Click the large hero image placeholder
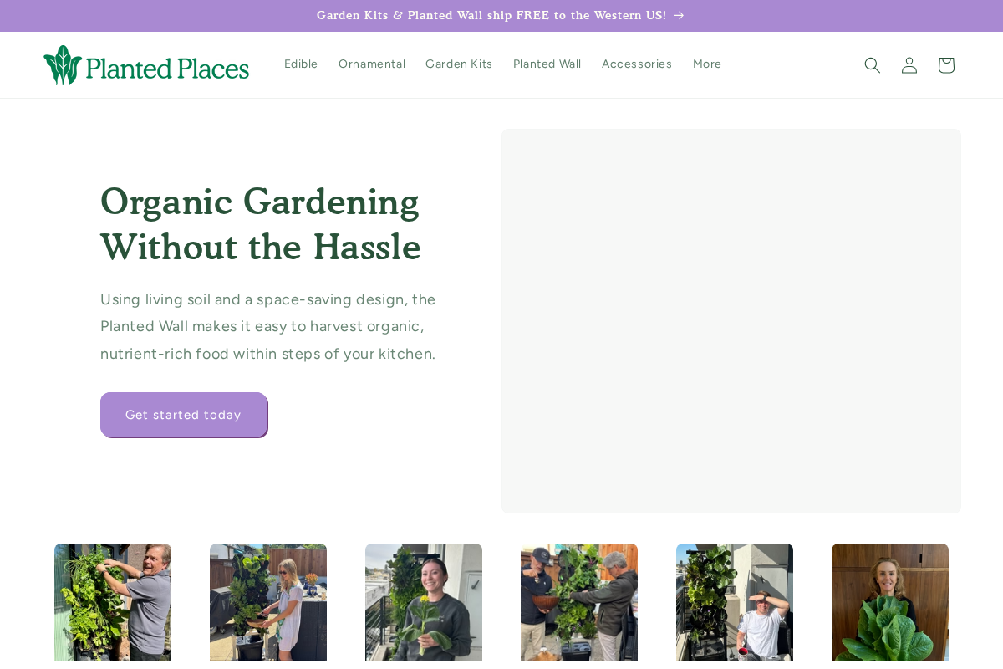The width and height of the screenshot is (1003, 669). [x=731, y=321]
